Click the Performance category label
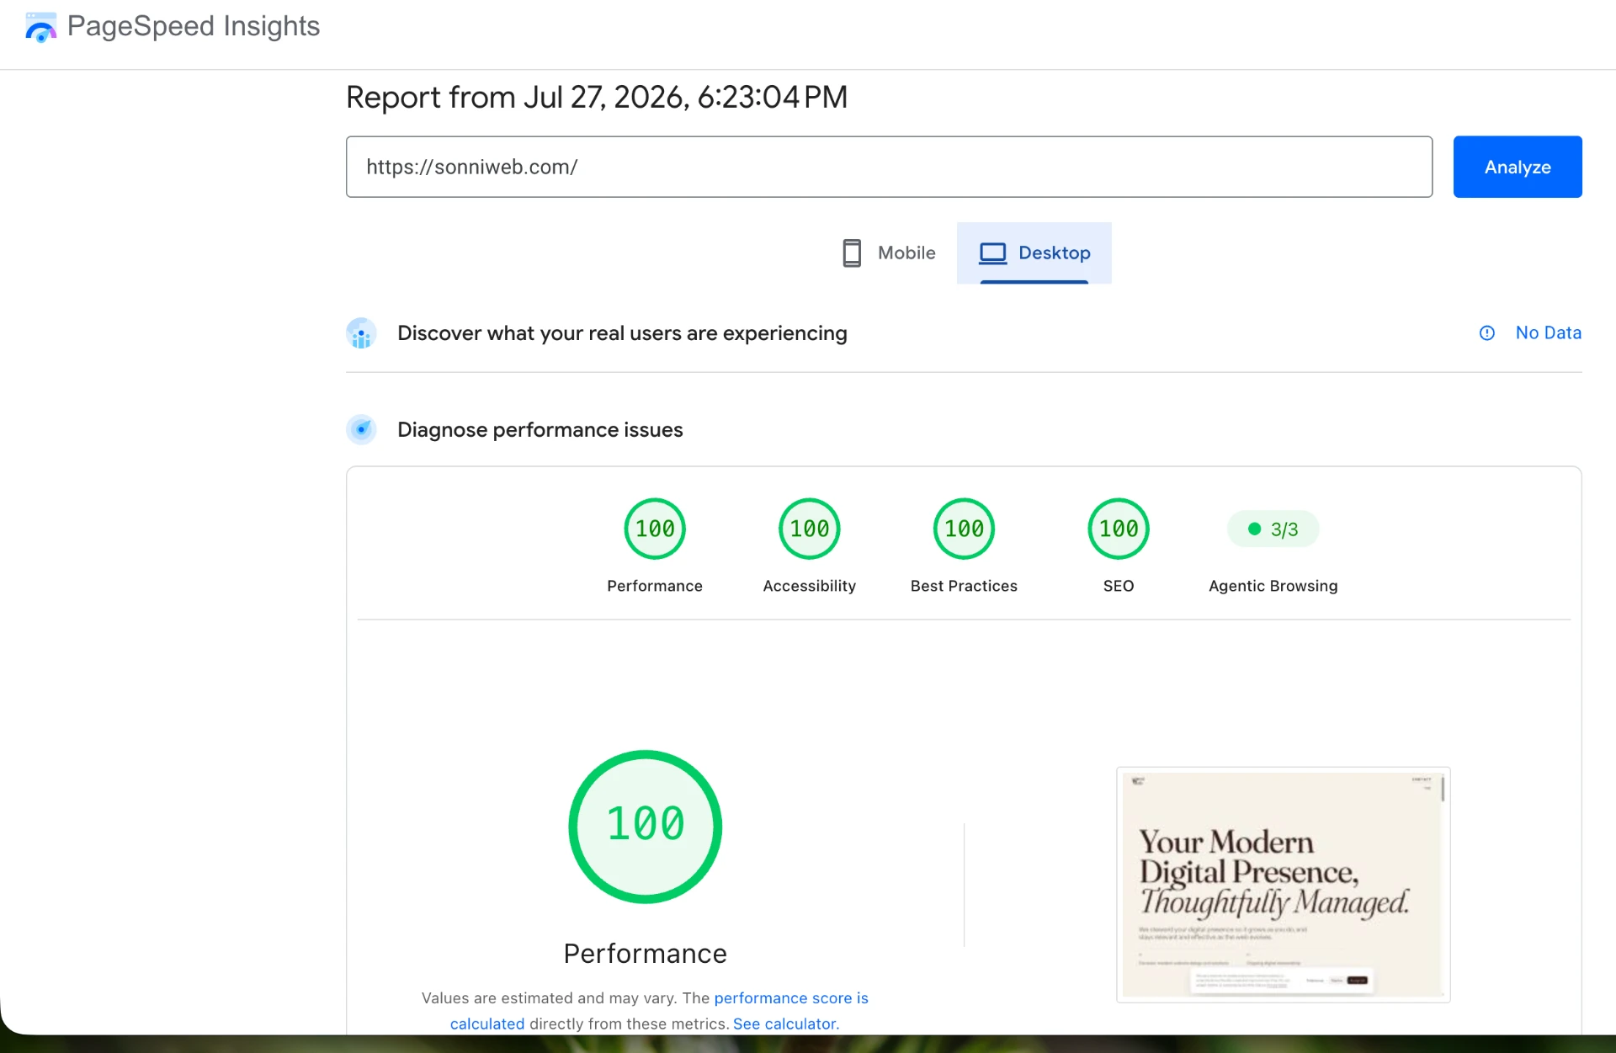 655,586
